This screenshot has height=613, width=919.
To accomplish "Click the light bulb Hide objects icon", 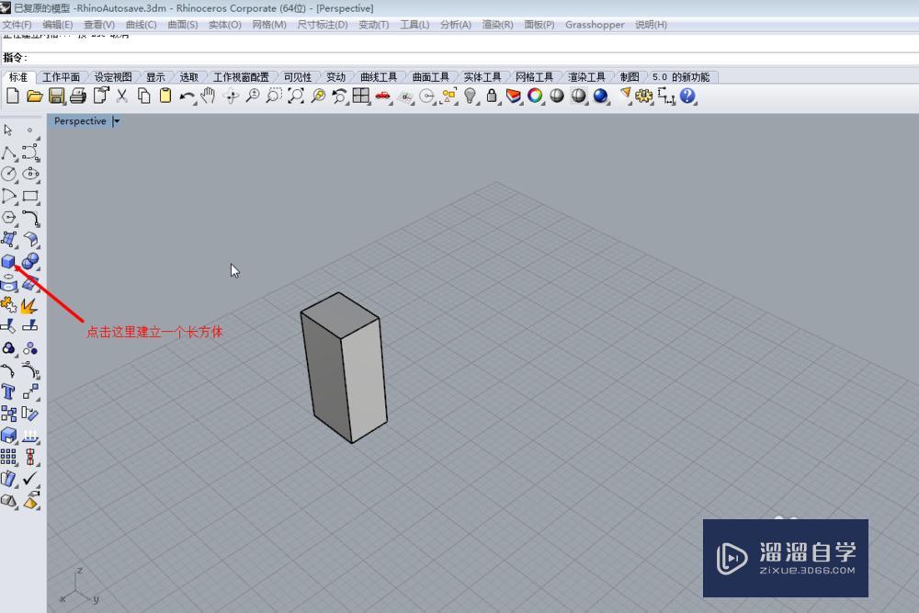I will [470, 96].
